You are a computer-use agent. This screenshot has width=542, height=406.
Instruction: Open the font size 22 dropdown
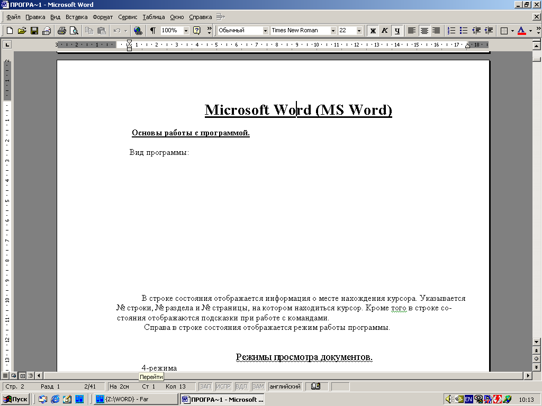tap(359, 30)
